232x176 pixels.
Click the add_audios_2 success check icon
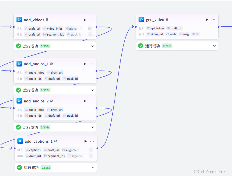click(18, 127)
